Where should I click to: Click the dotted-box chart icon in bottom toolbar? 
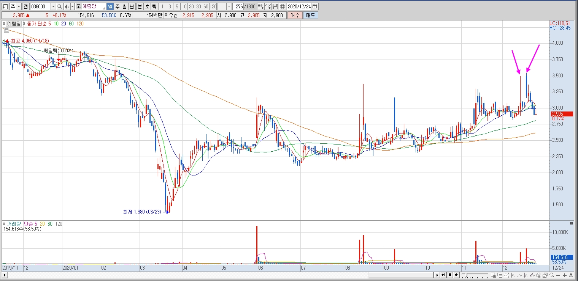506,275
